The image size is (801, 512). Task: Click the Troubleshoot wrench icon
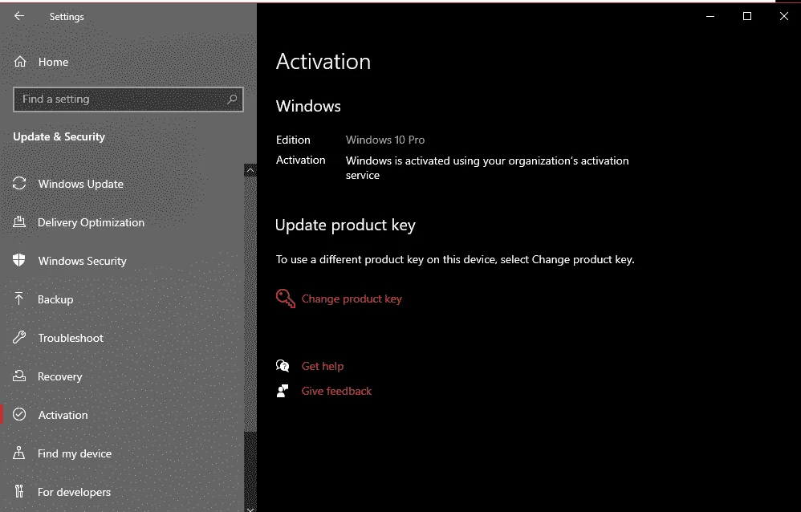point(19,337)
